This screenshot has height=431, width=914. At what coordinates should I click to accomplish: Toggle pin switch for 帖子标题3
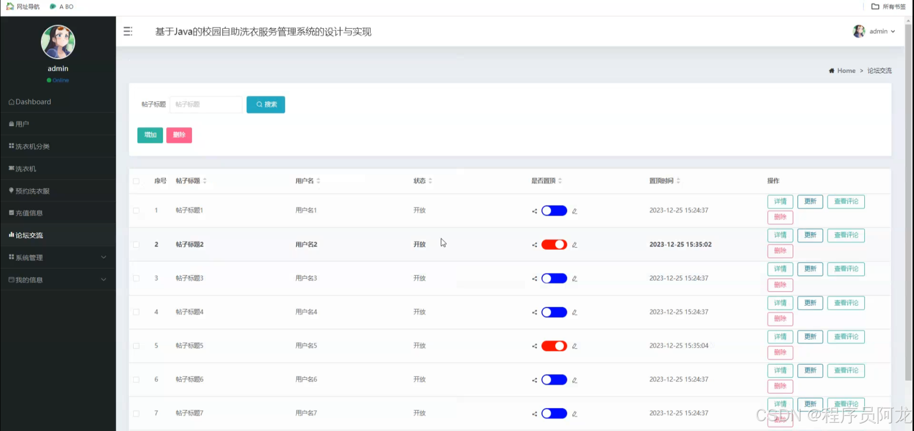click(x=554, y=278)
